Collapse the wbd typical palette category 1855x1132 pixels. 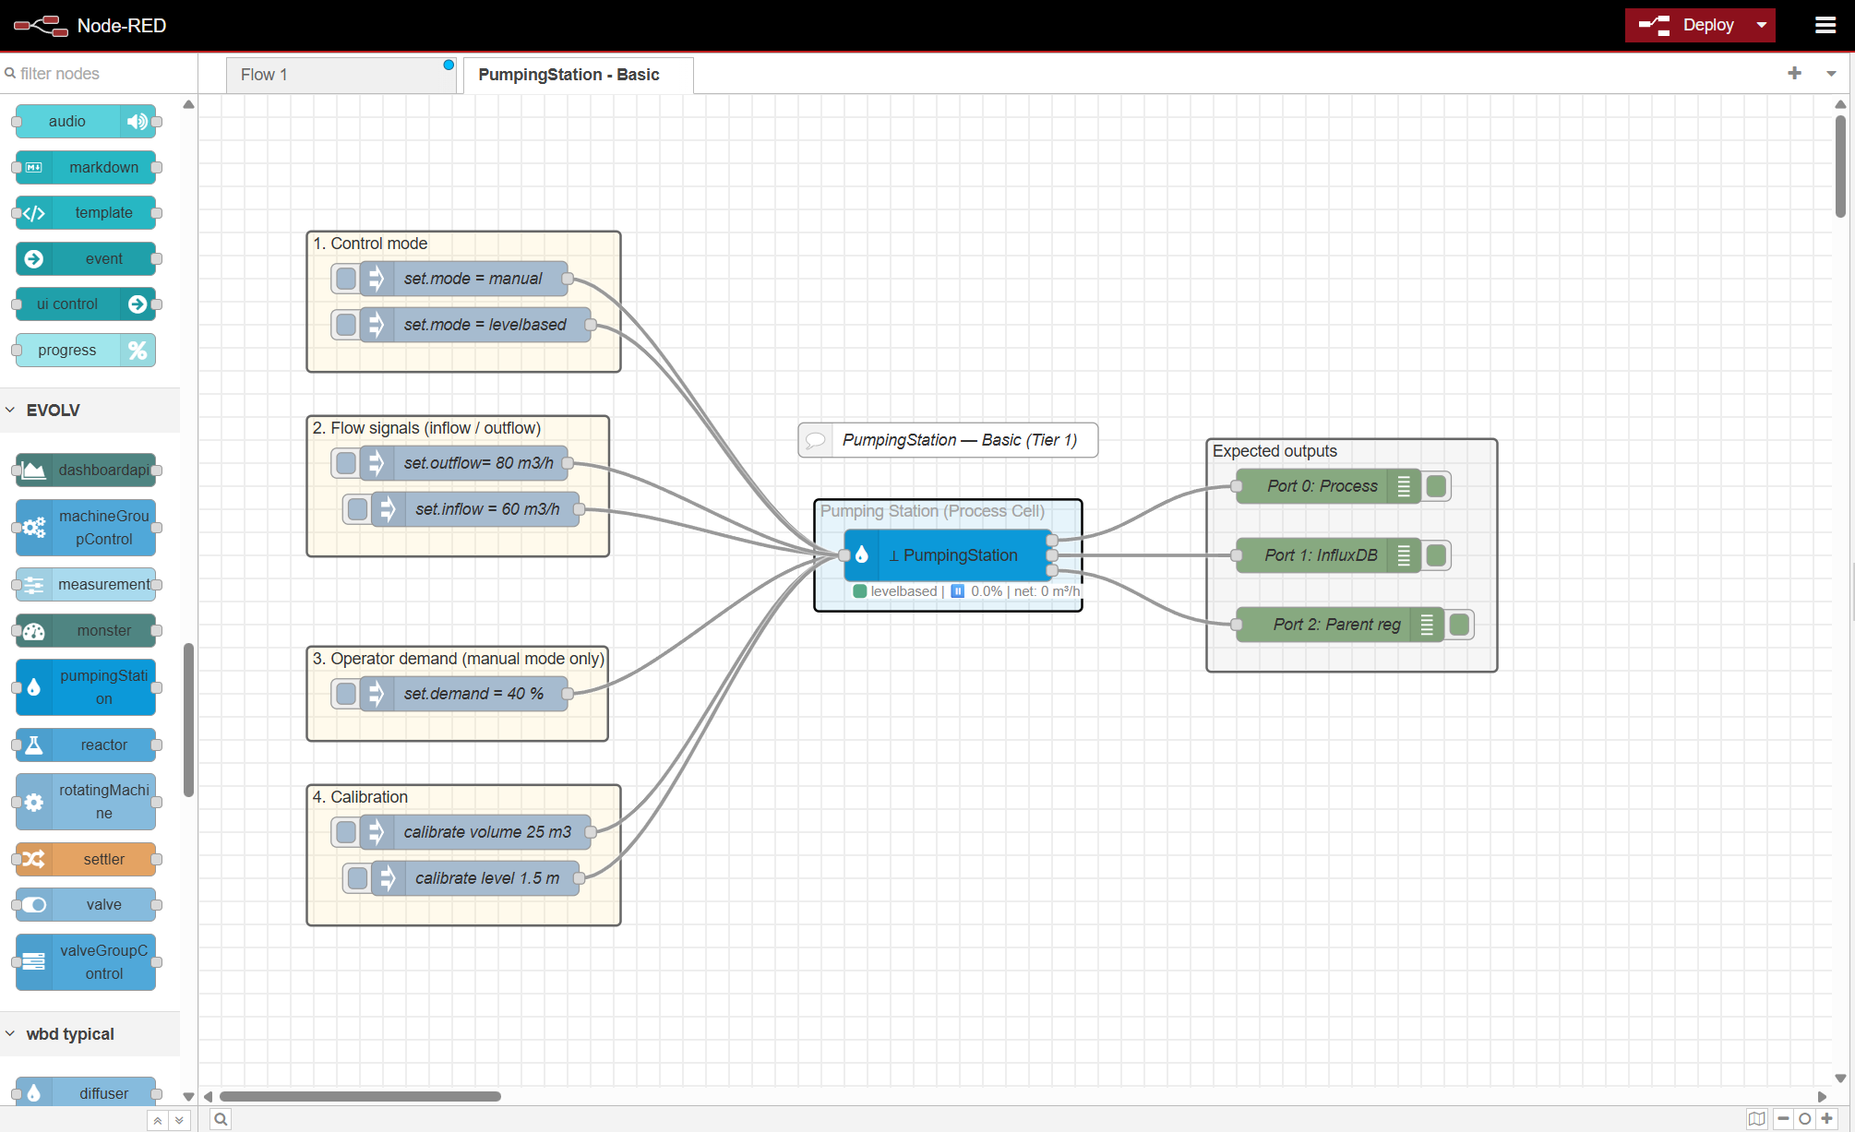[90, 1034]
